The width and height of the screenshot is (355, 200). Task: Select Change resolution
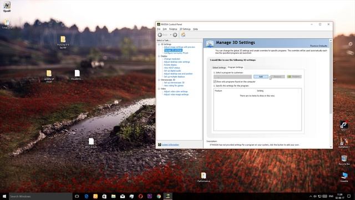point(172,59)
